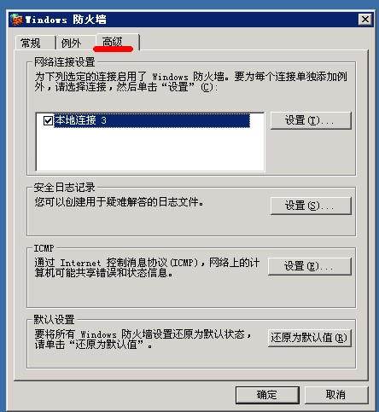The height and width of the screenshot is (412, 379).
Task: Open security logging 设置(S) button
Action: point(311,206)
